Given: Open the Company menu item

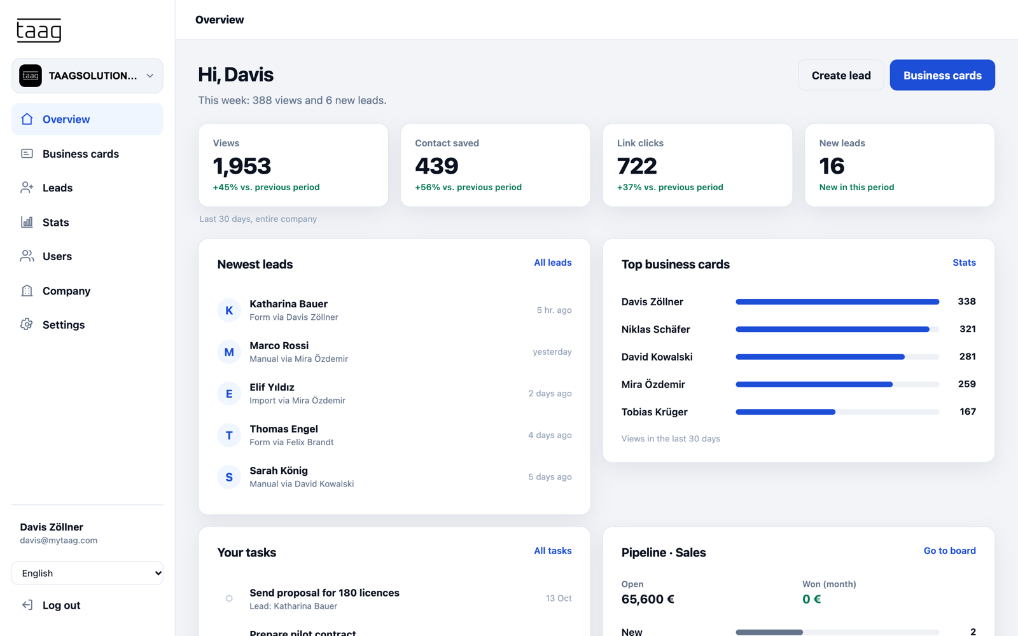Looking at the screenshot, I should coord(87,291).
